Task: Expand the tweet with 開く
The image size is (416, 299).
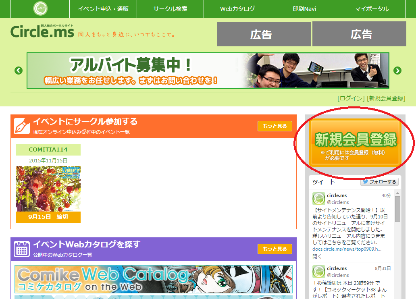Action: [317, 257]
